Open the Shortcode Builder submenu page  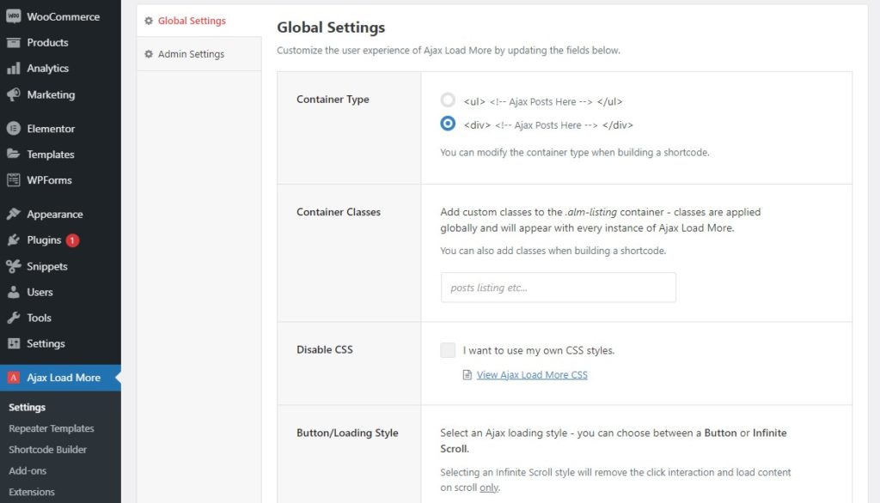tap(48, 450)
